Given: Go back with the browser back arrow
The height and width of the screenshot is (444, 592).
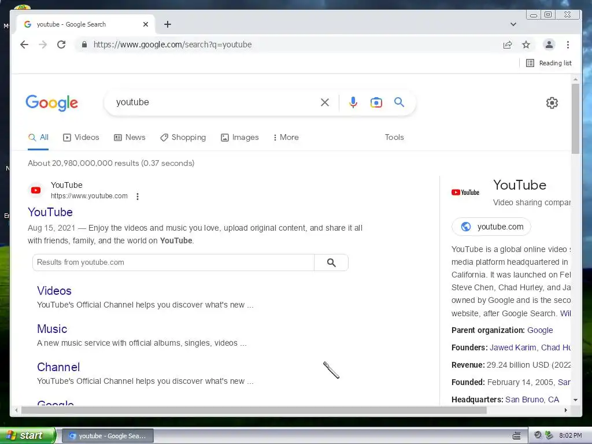Looking at the screenshot, I should pyautogui.click(x=24, y=45).
